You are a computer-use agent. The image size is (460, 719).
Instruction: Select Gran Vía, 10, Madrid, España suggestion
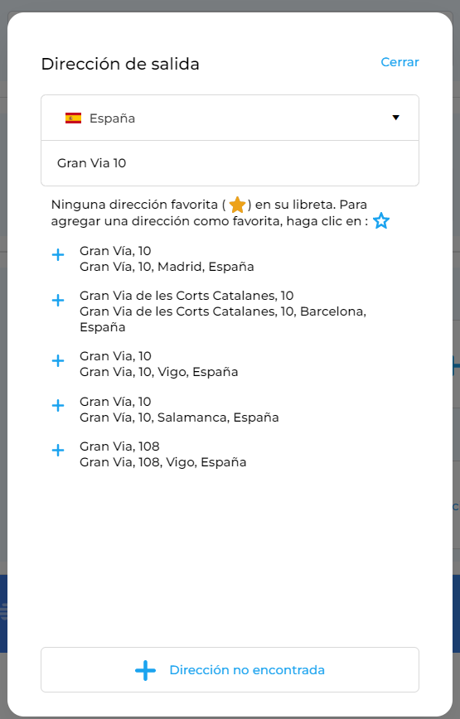pos(167,258)
